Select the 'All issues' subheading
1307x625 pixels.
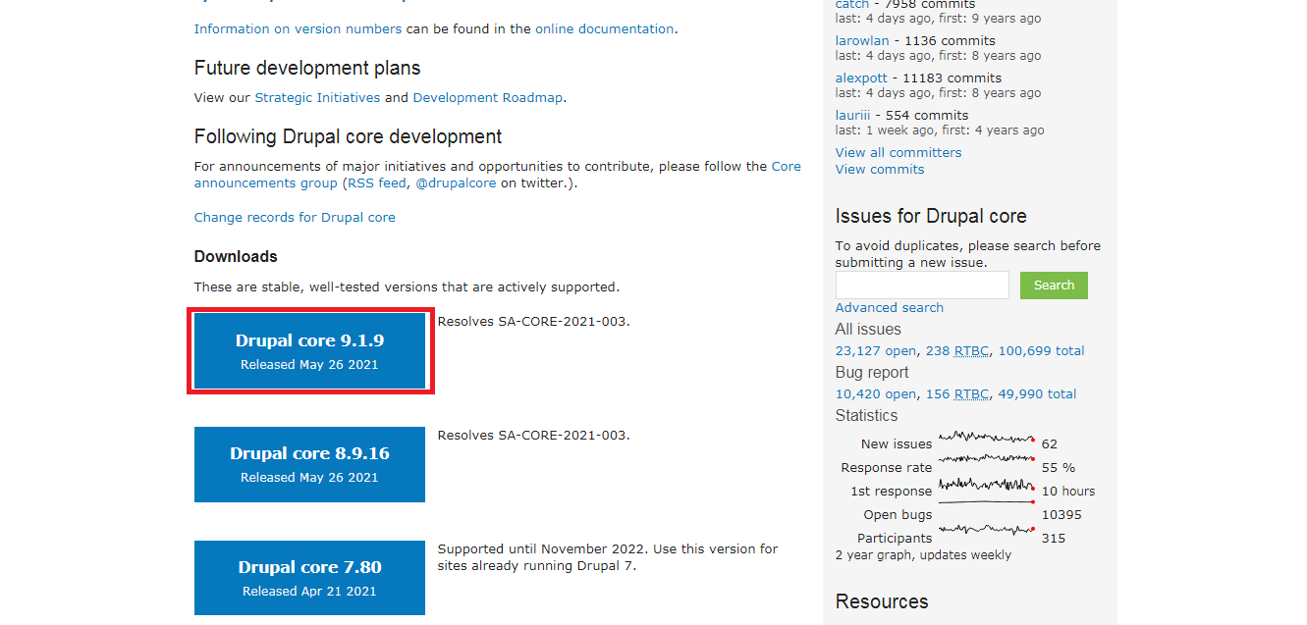click(868, 329)
